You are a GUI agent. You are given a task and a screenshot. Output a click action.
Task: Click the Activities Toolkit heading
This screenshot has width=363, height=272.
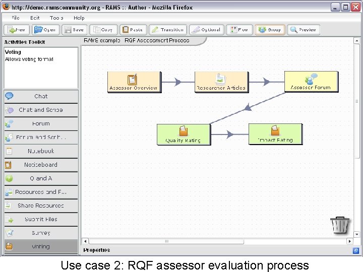pos(25,42)
